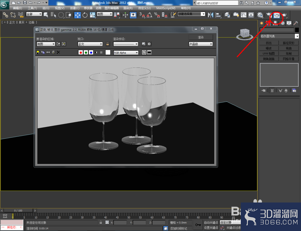Open Rendered Frame Window teapot icon
301x231 pixels.
[277, 15]
